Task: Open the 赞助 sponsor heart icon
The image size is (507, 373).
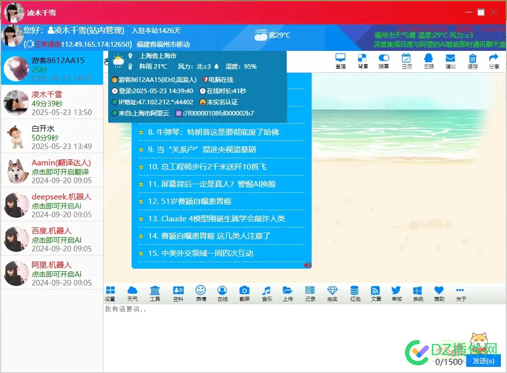Action: click(439, 294)
